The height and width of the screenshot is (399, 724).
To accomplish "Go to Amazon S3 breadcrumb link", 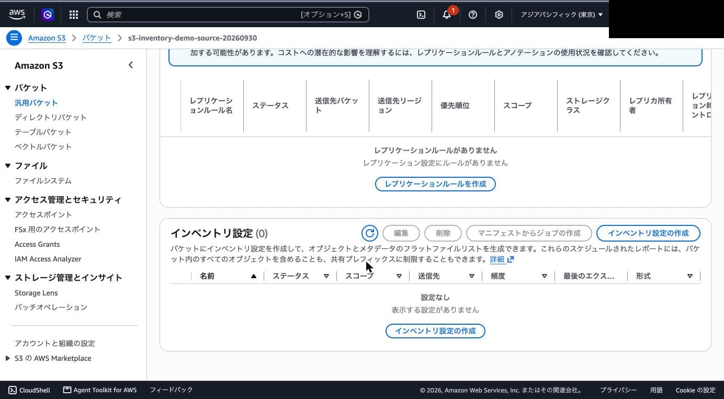I will [47, 38].
